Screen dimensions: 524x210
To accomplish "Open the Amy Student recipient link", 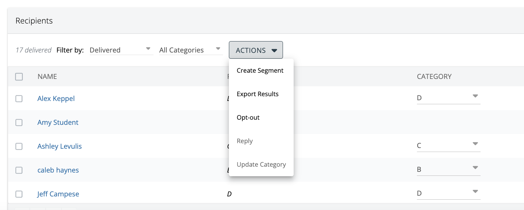I will point(58,122).
